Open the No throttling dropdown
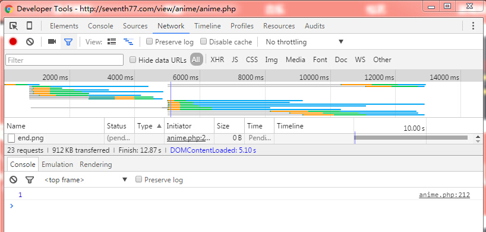Image resolution: width=486 pixels, height=232 pixels. pos(305,41)
